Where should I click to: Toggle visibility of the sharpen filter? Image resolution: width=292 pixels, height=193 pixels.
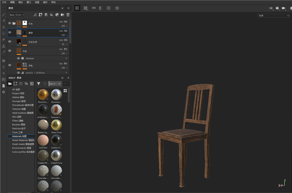click(18, 58)
